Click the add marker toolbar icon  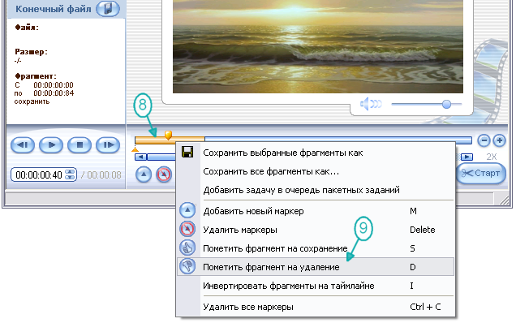(x=144, y=174)
